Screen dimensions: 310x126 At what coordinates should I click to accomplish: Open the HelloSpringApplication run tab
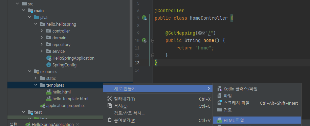52,124
